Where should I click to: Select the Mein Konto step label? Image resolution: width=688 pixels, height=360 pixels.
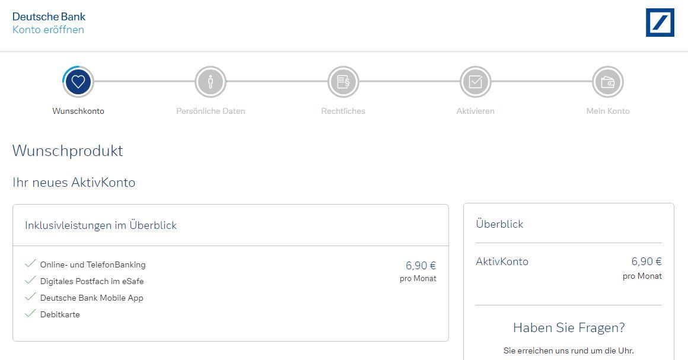607,111
